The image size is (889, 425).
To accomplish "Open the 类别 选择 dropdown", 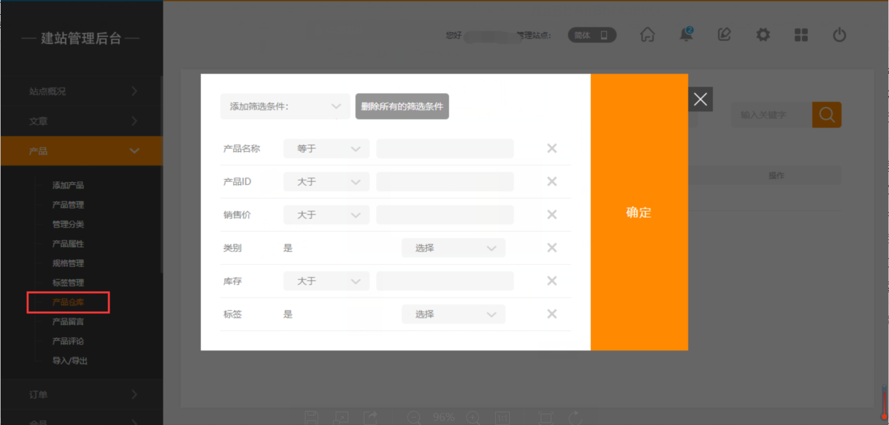I will 454,248.
